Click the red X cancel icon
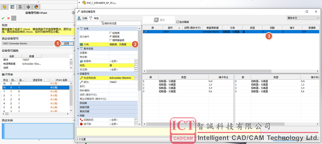 (x=8, y=18)
